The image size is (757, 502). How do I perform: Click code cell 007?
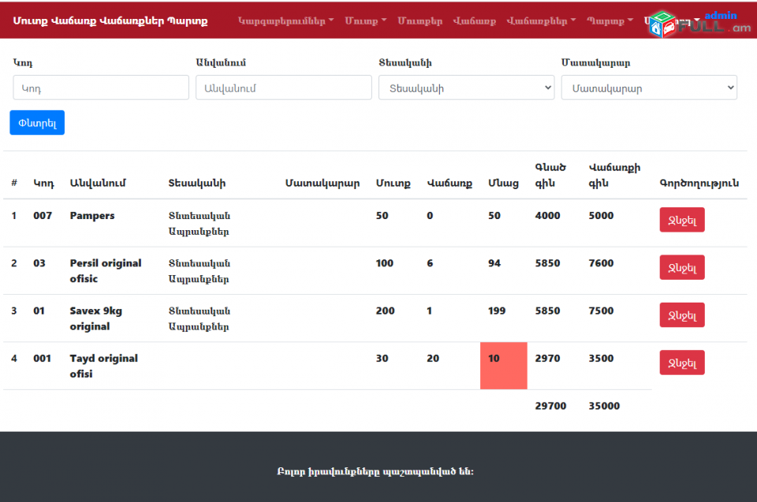tap(43, 215)
